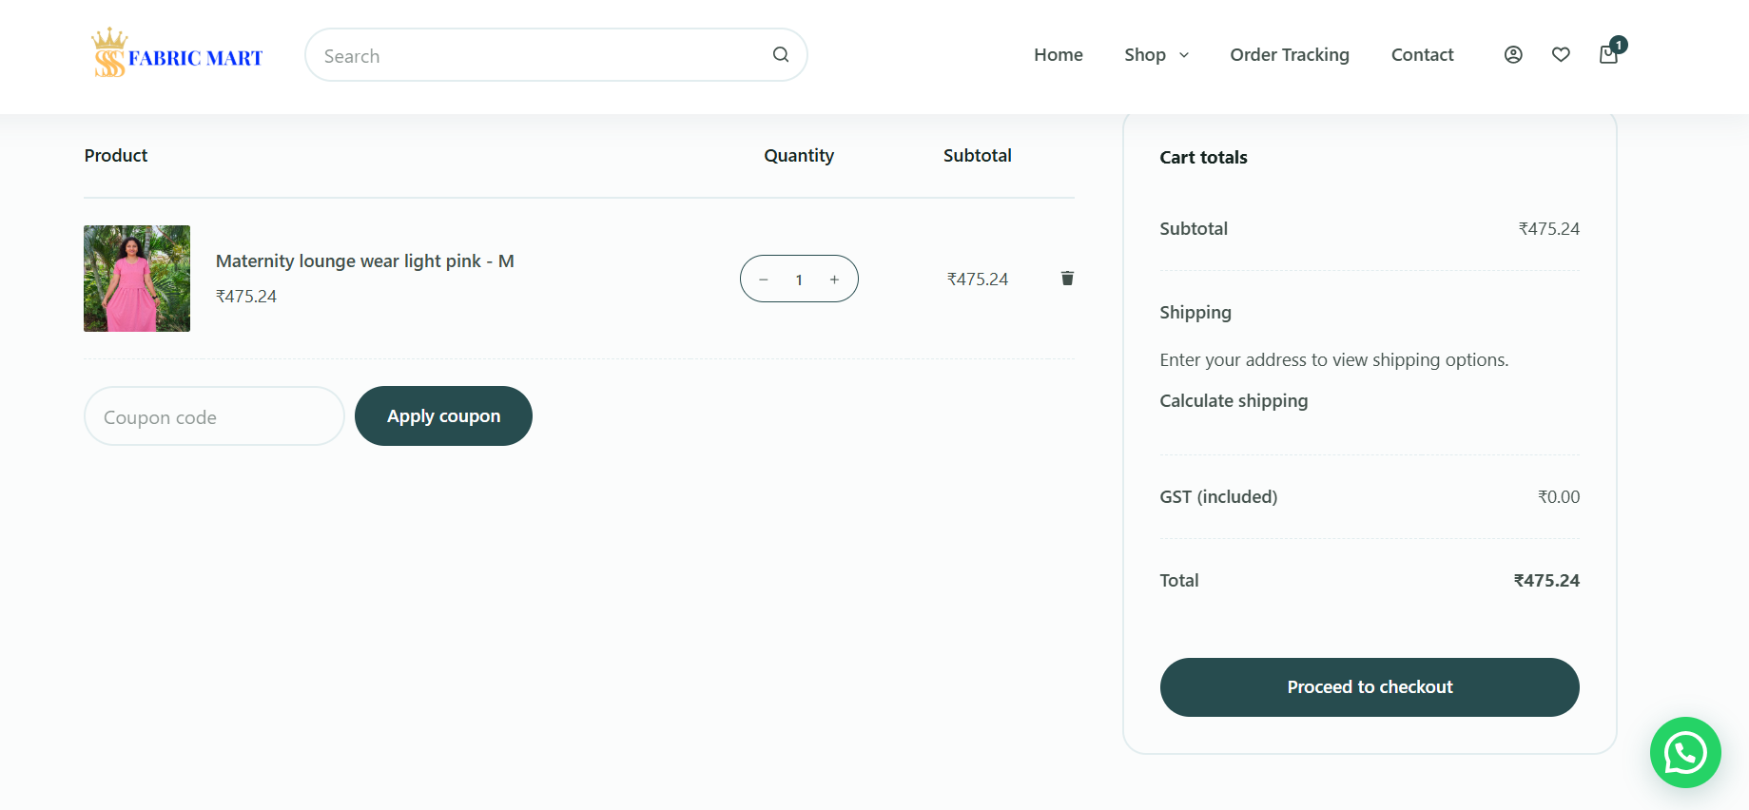The image size is (1749, 810).
Task: Open the user account icon
Action: point(1513,55)
